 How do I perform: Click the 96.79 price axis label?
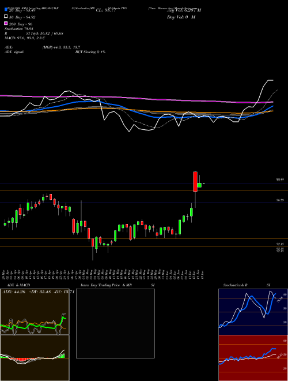click(281, 200)
